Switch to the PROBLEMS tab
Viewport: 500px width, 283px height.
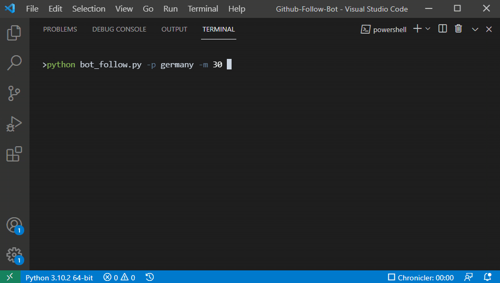click(60, 29)
